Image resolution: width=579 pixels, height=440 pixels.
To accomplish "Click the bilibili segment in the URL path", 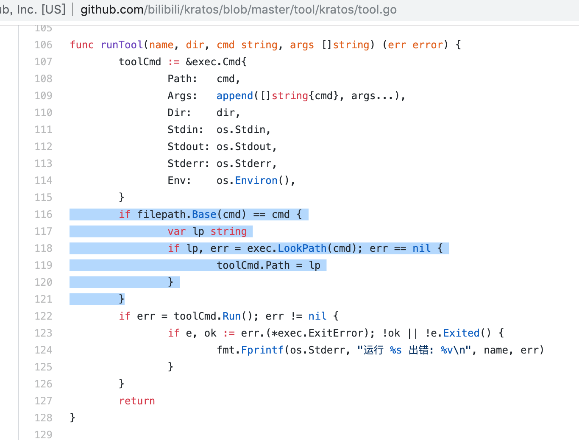I will (162, 9).
